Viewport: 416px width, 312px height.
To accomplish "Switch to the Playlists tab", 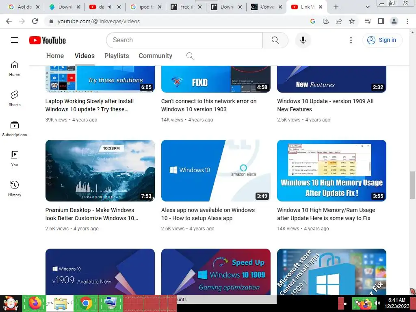I will (x=117, y=56).
